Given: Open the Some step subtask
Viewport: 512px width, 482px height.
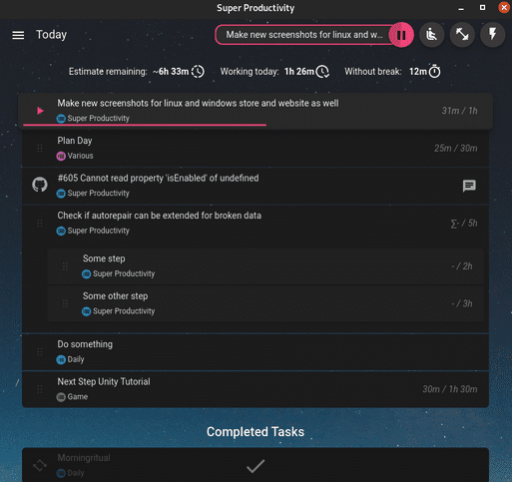Looking at the screenshot, I should pos(265,266).
